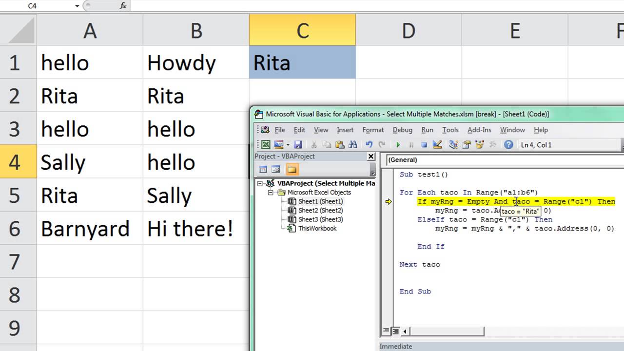
Task: Click the code window's left scroll arrow
Action: [x=405, y=331]
